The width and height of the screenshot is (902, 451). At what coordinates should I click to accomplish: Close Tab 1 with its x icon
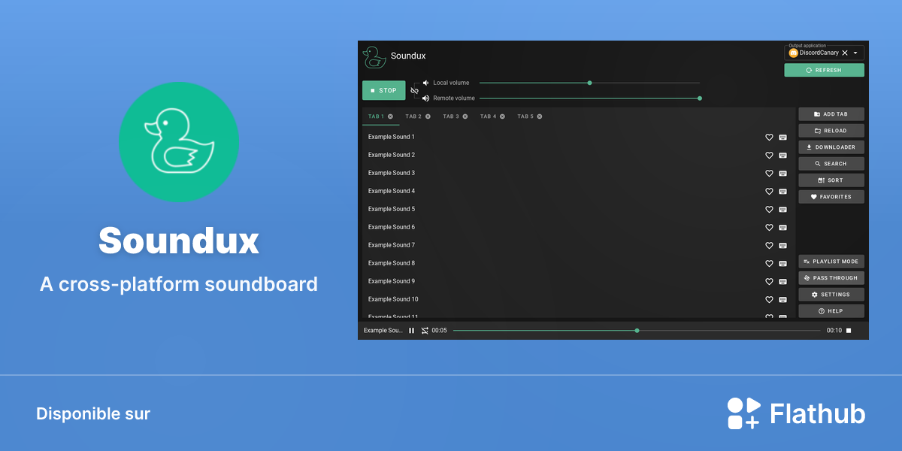coord(390,117)
